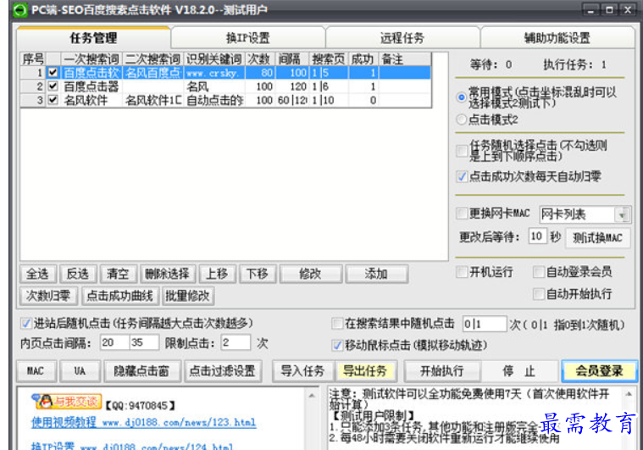
Task: Uncheck task row 1 百度点击软 checkbox
Action: 53,73
